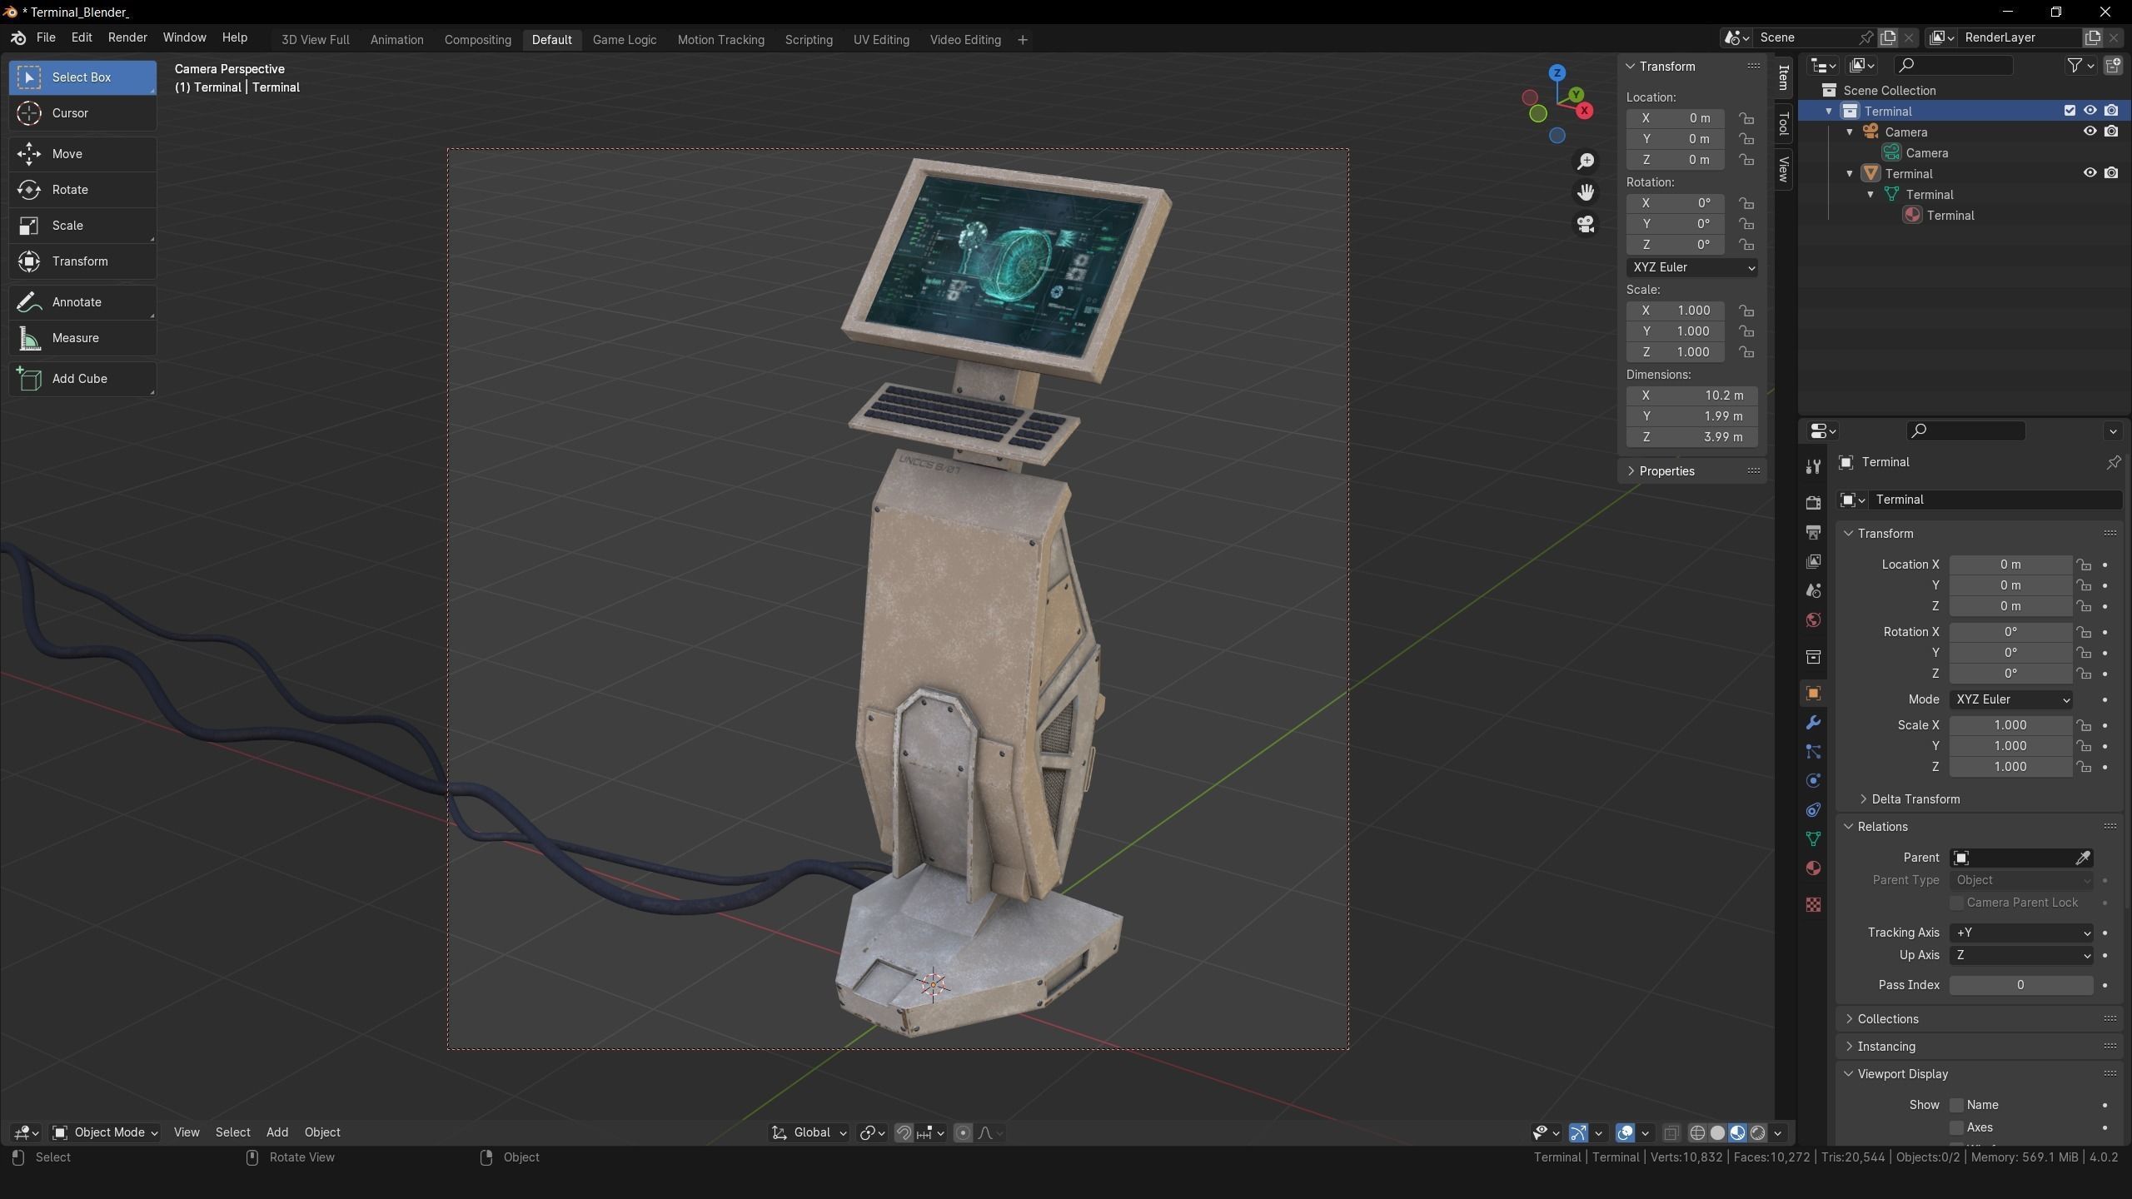The height and width of the screenshot is (1199, 2132).
Task: Disable the Terminal object in renders
Action: [x=2113, y=173]
